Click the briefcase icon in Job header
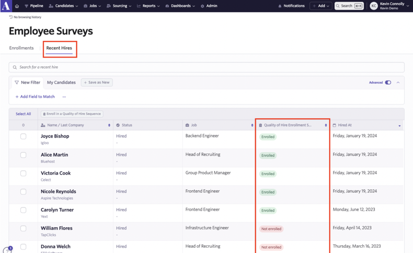The height and width of the screenshot is (253, 413). (x=187, y=125)
